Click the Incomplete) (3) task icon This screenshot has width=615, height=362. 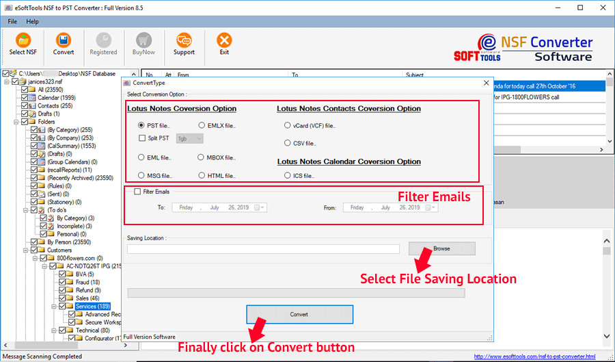(51, 226)
